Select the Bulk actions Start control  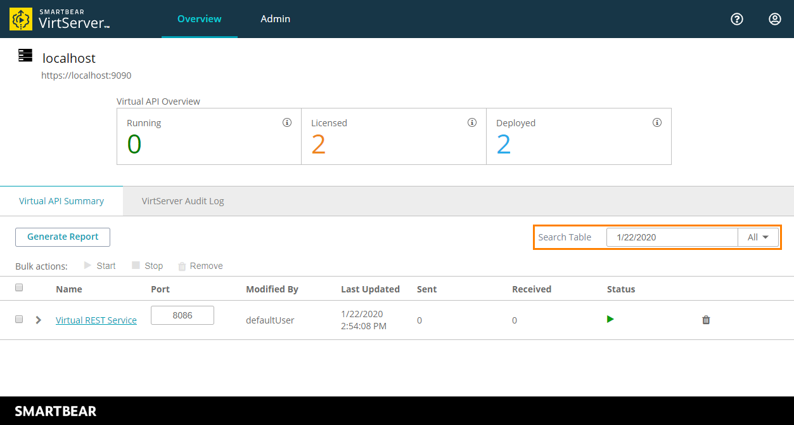100,265
